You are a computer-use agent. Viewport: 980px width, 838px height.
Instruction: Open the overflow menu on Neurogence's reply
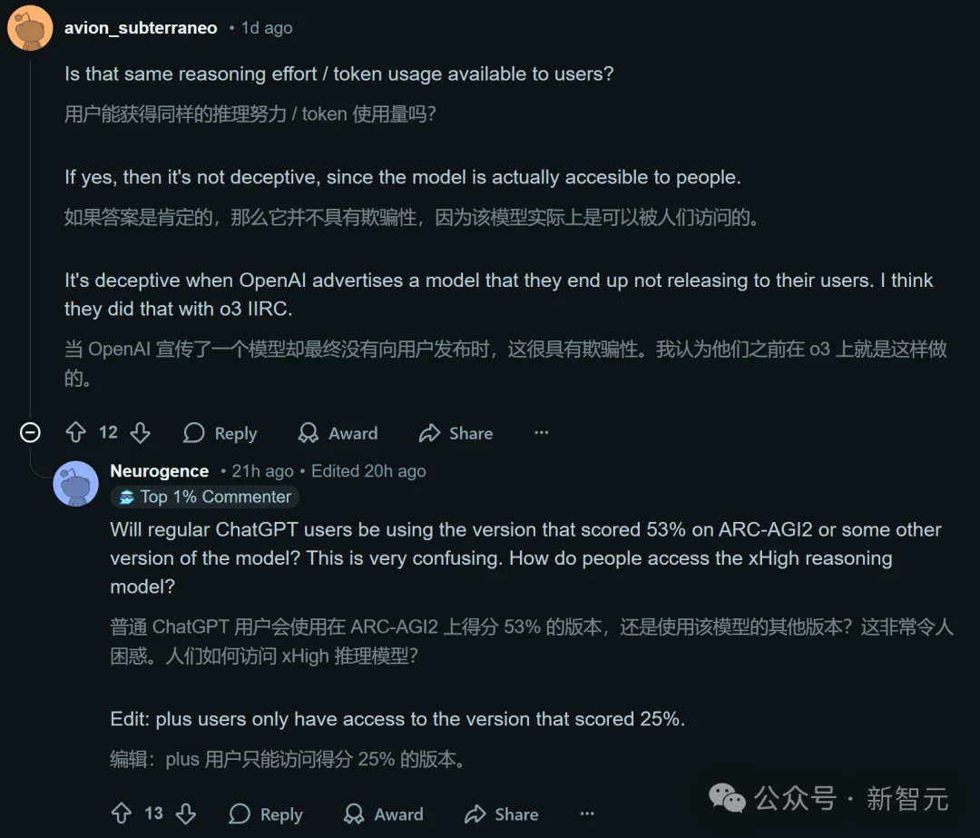pyautogui.click(x=587, y=813)
